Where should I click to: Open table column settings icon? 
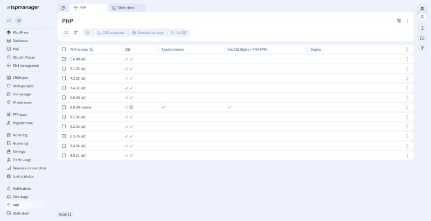point(399,20)
